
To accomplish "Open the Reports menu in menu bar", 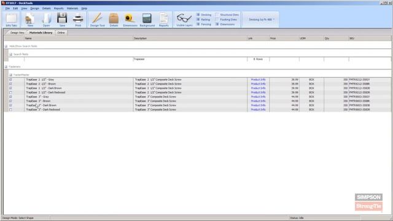I will click(59, 8).
